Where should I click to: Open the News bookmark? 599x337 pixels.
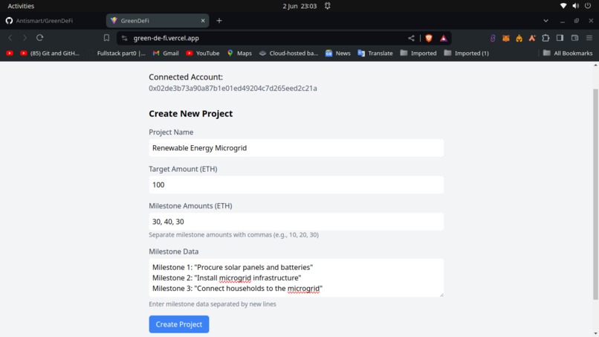(x=338, y=53)
